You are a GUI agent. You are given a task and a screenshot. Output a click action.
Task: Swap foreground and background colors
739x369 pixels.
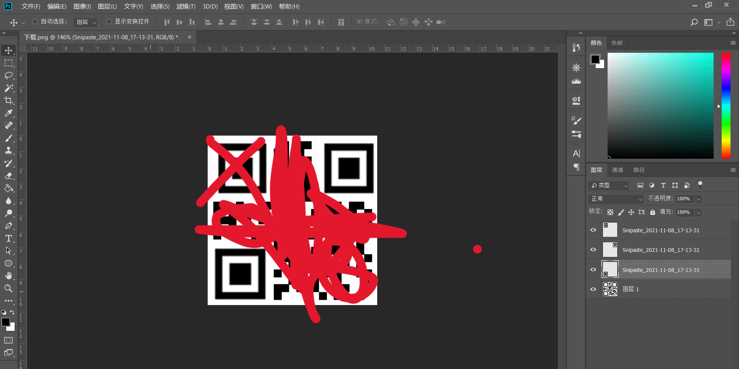coord(12,312)
